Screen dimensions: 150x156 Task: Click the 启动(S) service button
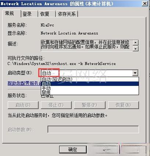point(23,105)
